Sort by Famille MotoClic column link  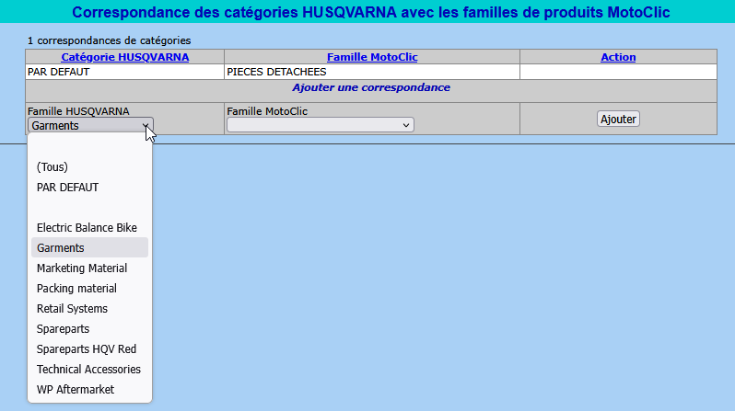tap(372, 57)
